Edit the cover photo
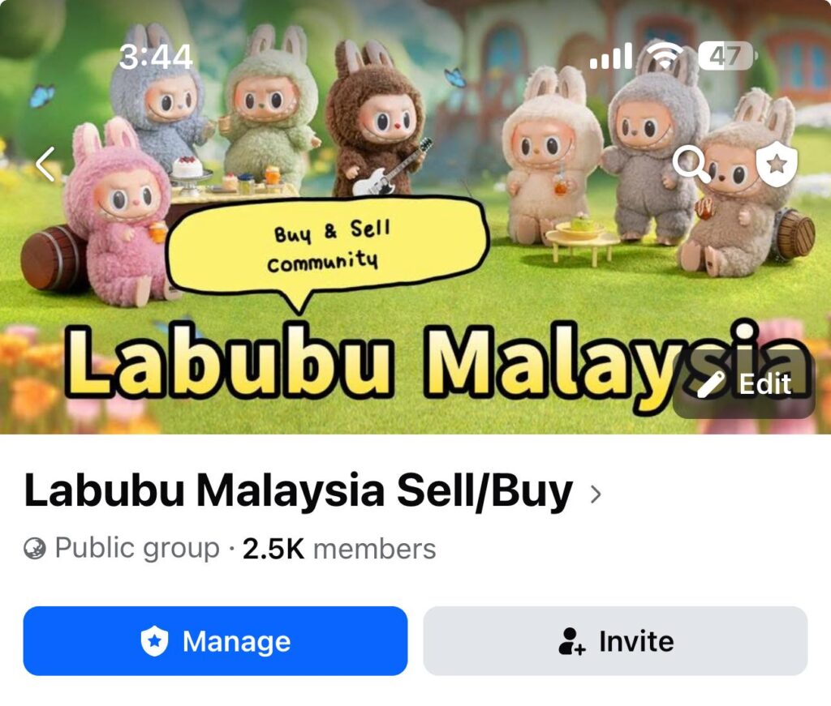Image resolution: width=831 pixels, height=706 pixels. coord(743,383)
